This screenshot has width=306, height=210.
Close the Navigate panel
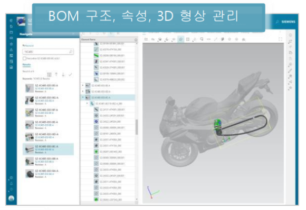coord(73,34)
